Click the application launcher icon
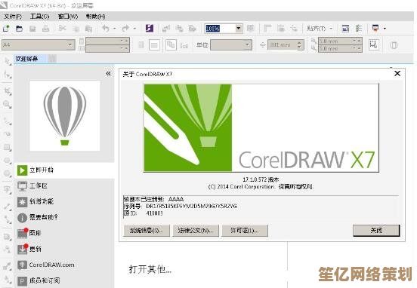Screen dimensions: 417x288 pyautogui.click(x=375, y=28)
